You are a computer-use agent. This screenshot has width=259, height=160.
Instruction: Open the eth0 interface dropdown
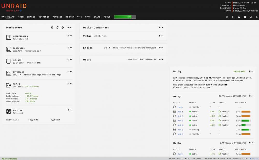coord(17,75)
